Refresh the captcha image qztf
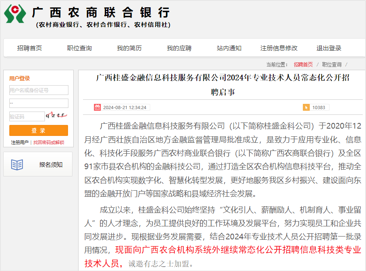 pyautogui.click(x=56, y=115)
